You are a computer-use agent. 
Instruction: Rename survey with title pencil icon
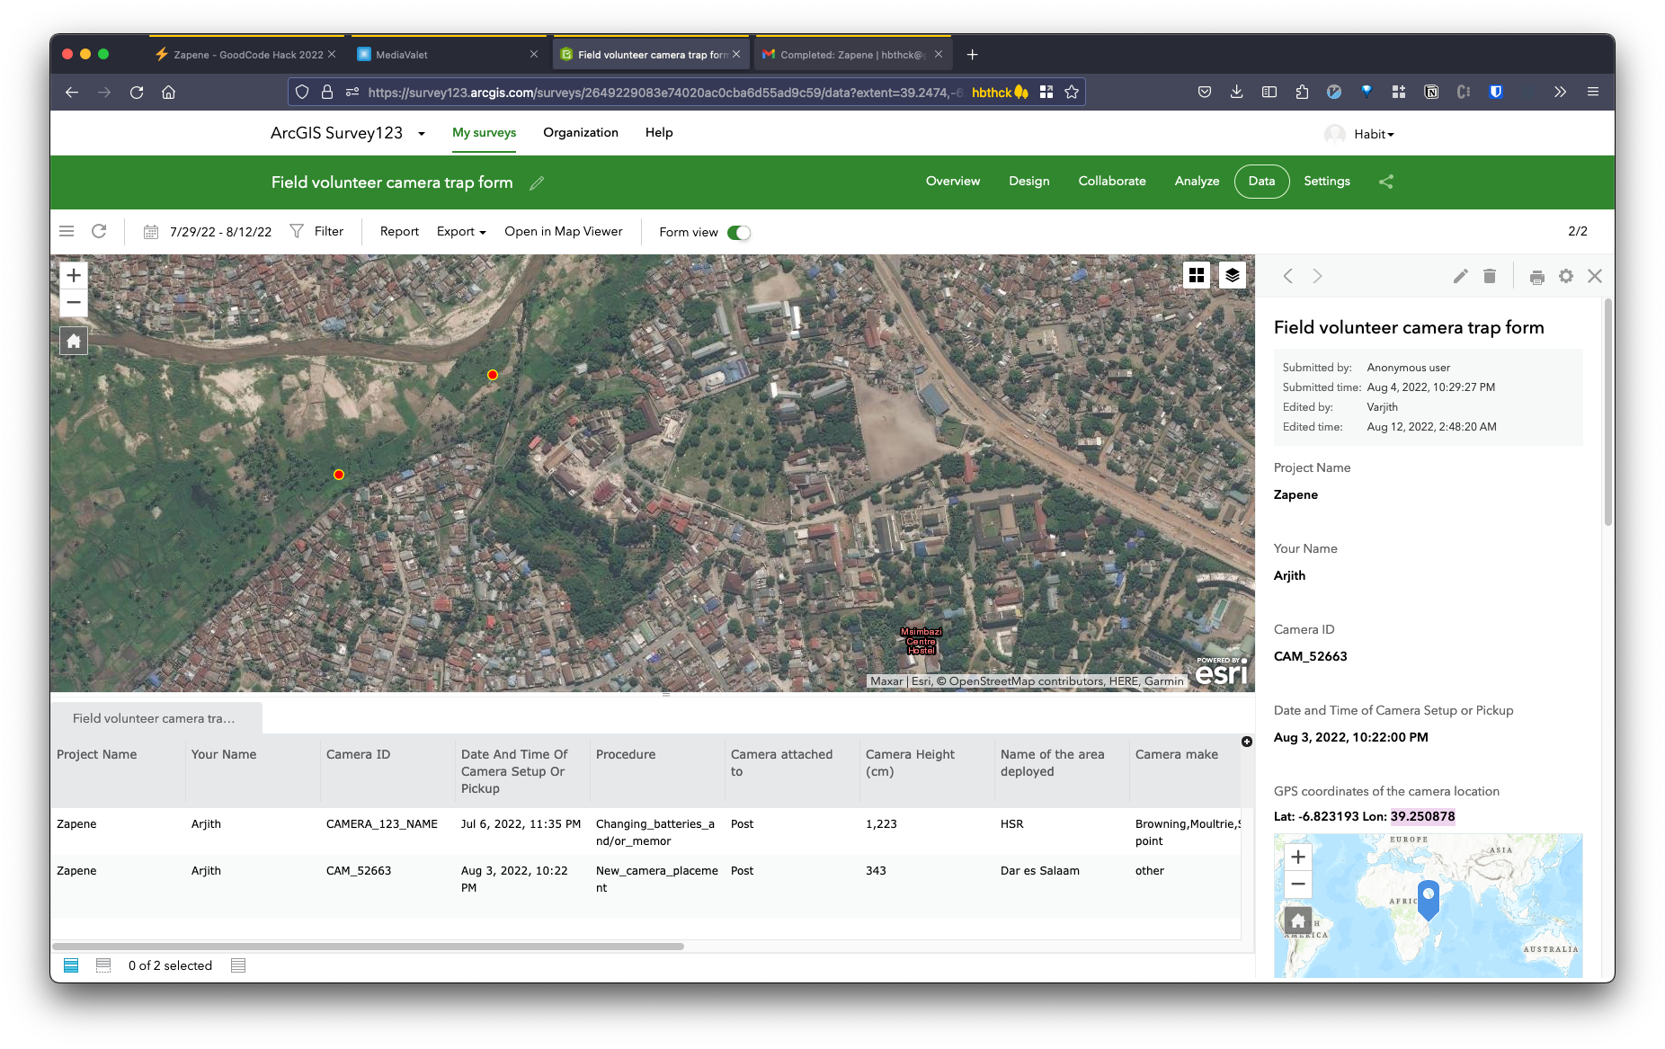[537, 183]
